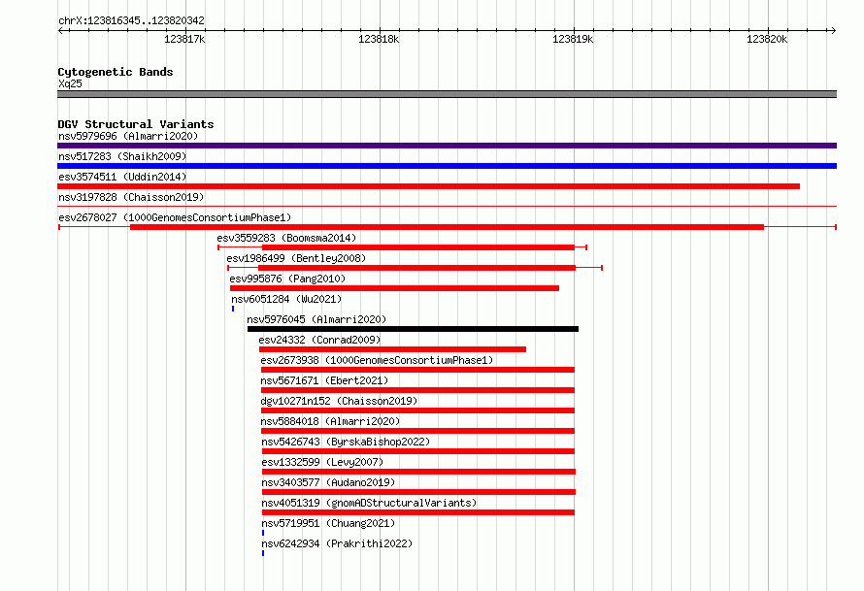Click the 123819k ruler tick label
Screen dimensions: 864x591
pos(573,39)
